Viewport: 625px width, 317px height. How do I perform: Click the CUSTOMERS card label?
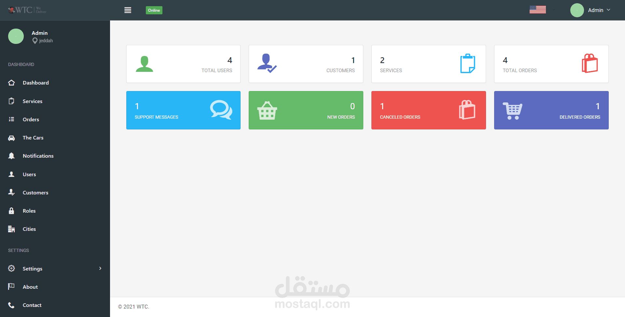pyautogui.click(x=340, y=70)
